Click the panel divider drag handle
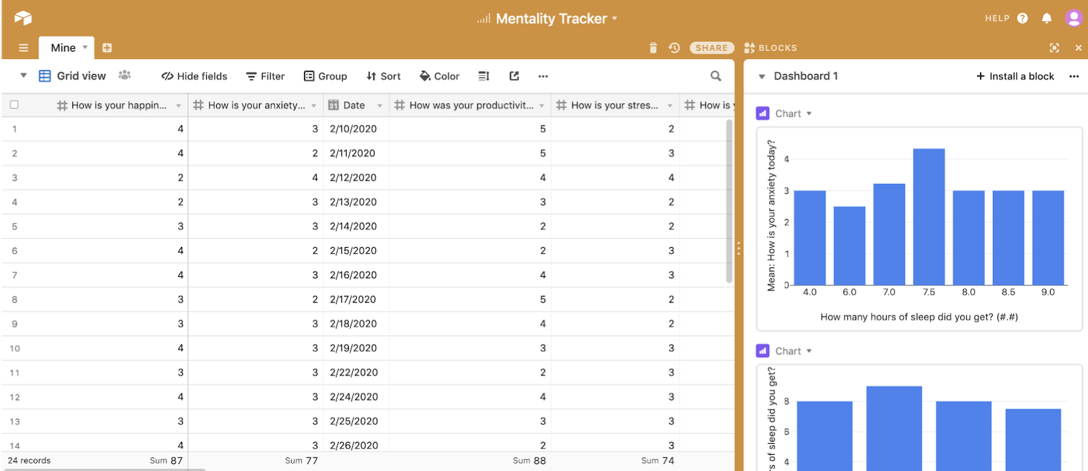Image resolution: width=1088 pixels, height=471 pixels. (738, 249)
